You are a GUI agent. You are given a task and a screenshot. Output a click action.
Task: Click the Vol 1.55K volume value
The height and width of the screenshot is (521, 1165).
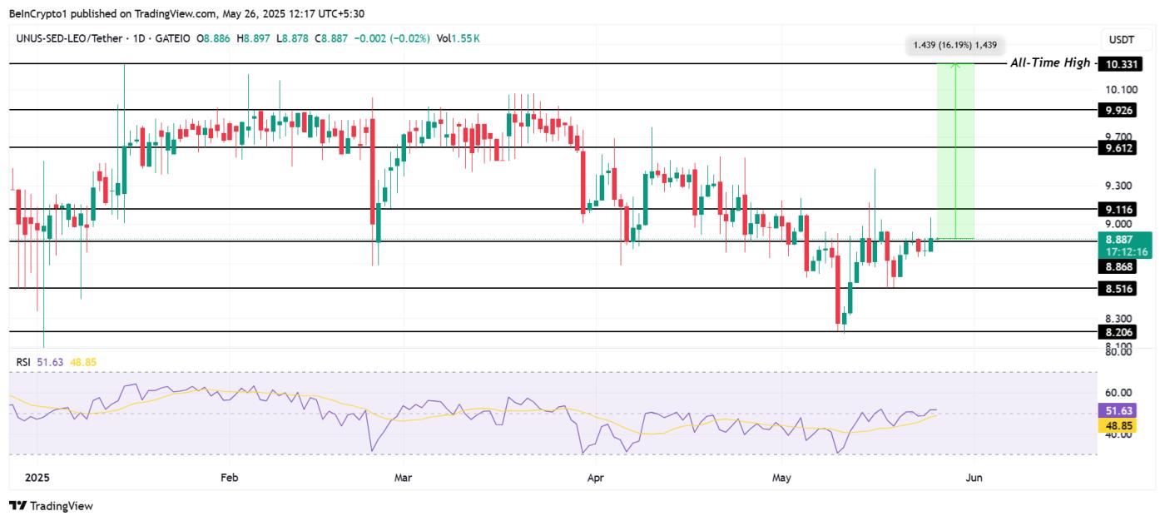point(459,37)
